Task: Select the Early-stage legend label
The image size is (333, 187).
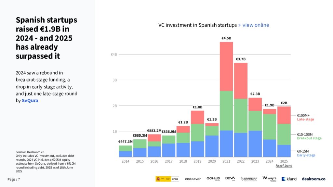Action: click(306, 155)
